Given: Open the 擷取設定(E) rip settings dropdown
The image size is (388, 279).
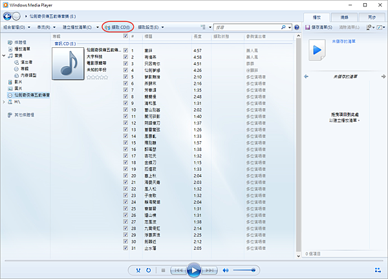Looking at the screenshot, I should (x=151, y=27).
